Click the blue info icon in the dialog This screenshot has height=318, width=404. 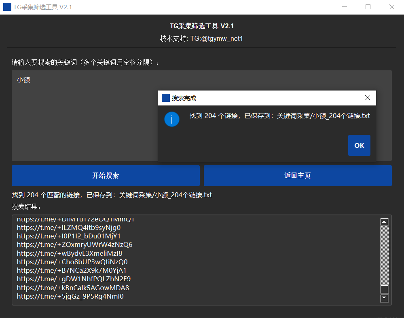pyautogui.click(x=172, y=120)
